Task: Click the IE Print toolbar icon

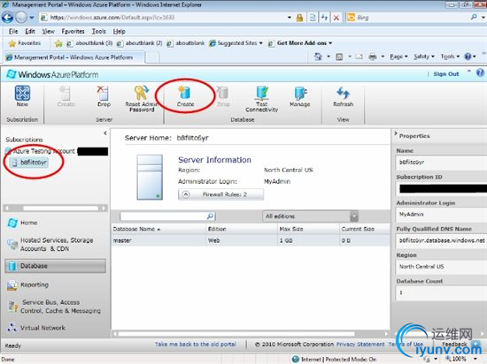Action: [x=373, y=57]
